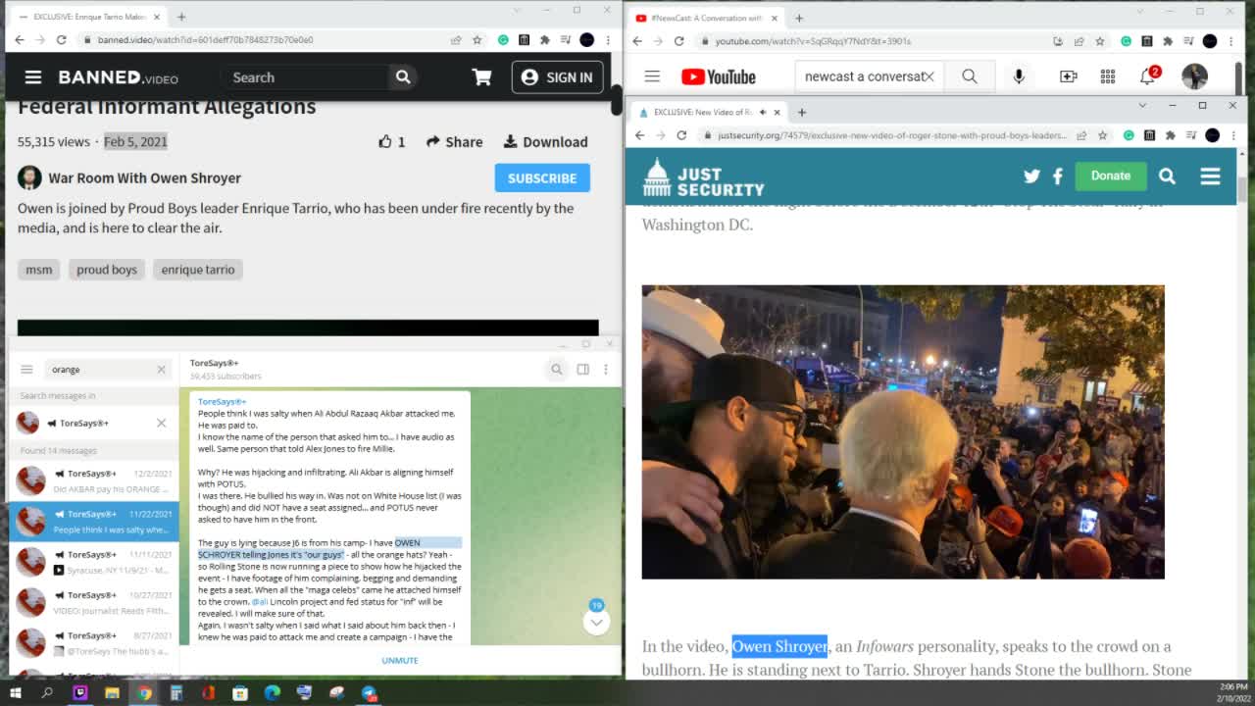Open a new tab in YouTube window
1255x706 pixels.
point(798,18)
